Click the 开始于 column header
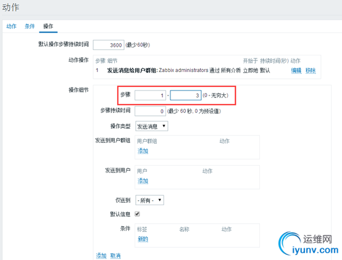This screenshot has height=260, width=342. 251,61
